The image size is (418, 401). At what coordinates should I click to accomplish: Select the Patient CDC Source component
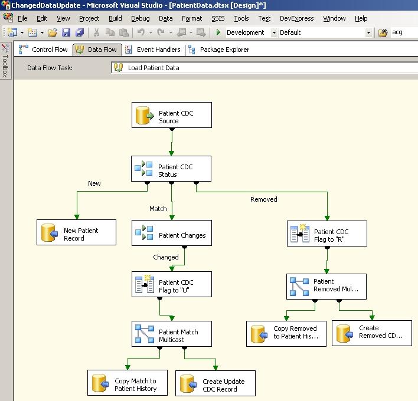click(x=171, y=115)
